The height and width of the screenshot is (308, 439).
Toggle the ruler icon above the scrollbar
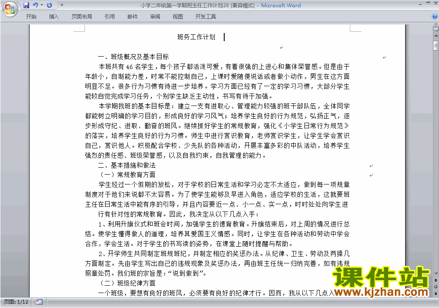(436, 28)
